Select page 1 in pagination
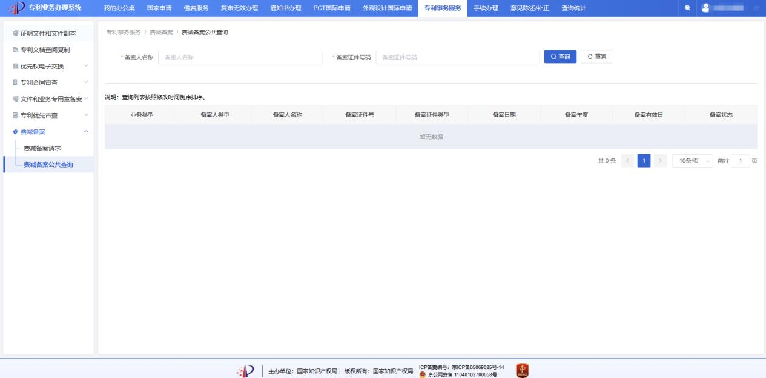This screenshot has height=378, width=766. coord(644,160)
